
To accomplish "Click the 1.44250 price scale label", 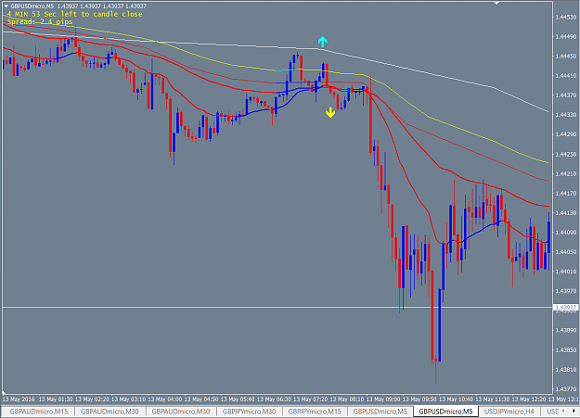I will pos(566,154).
